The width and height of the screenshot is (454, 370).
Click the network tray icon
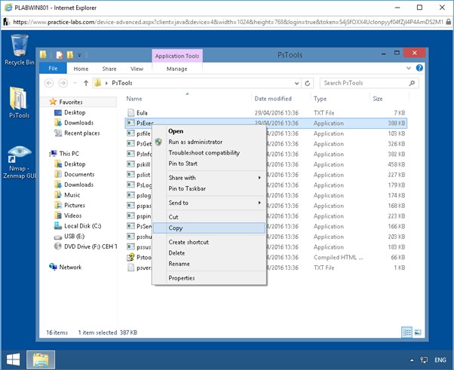pyautogui.click(x=424, y=360)
